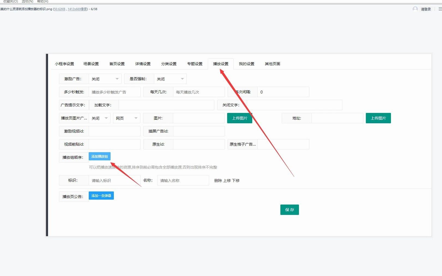Focus the 关闭文字 input field
Screen dimensions: 442x276
click(295, 105)
